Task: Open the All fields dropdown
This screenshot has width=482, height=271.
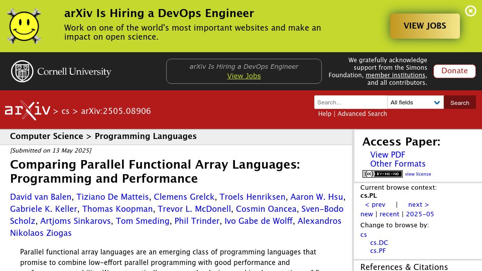Action: [415, 102]
